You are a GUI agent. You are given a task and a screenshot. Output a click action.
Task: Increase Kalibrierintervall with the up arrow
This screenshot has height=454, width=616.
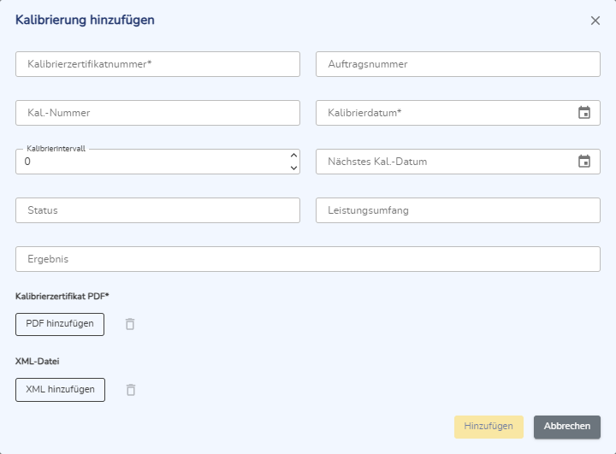point(293,156)
